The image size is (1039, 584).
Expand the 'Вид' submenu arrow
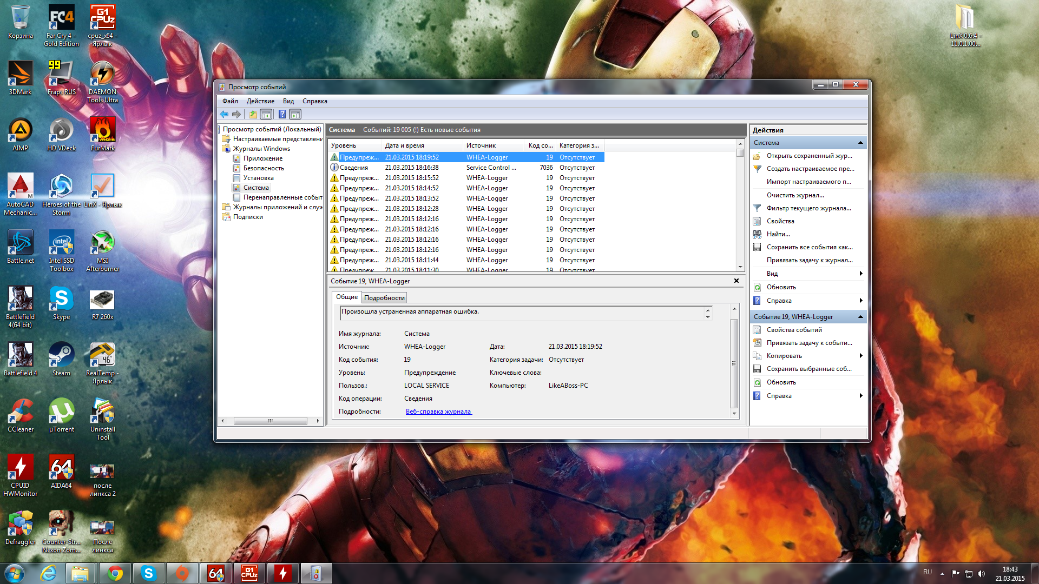pos(860,274)
